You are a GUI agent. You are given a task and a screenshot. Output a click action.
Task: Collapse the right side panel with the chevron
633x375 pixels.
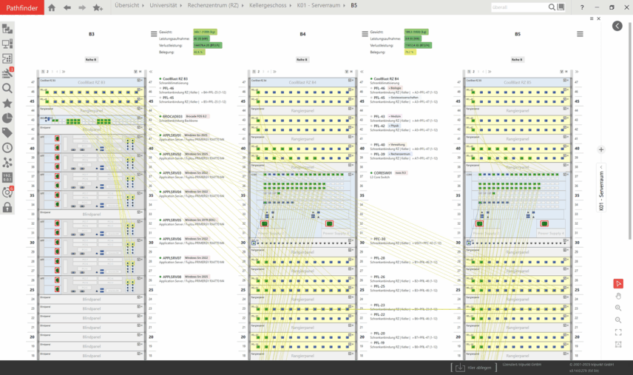pos(617,26)
